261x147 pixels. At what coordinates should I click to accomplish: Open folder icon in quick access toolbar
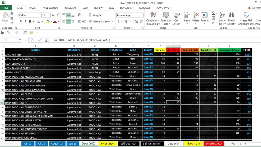click(31, 32)
